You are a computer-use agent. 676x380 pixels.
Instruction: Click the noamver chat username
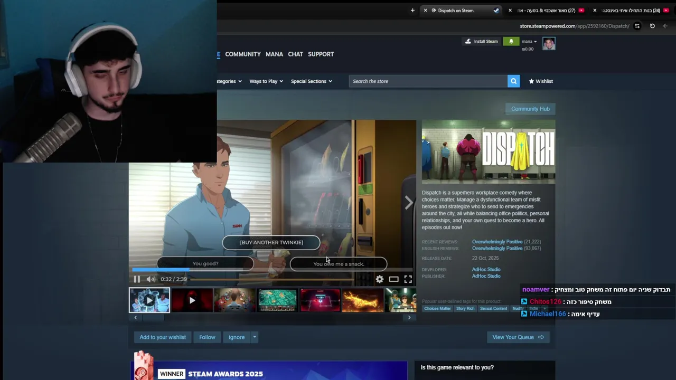536,290
